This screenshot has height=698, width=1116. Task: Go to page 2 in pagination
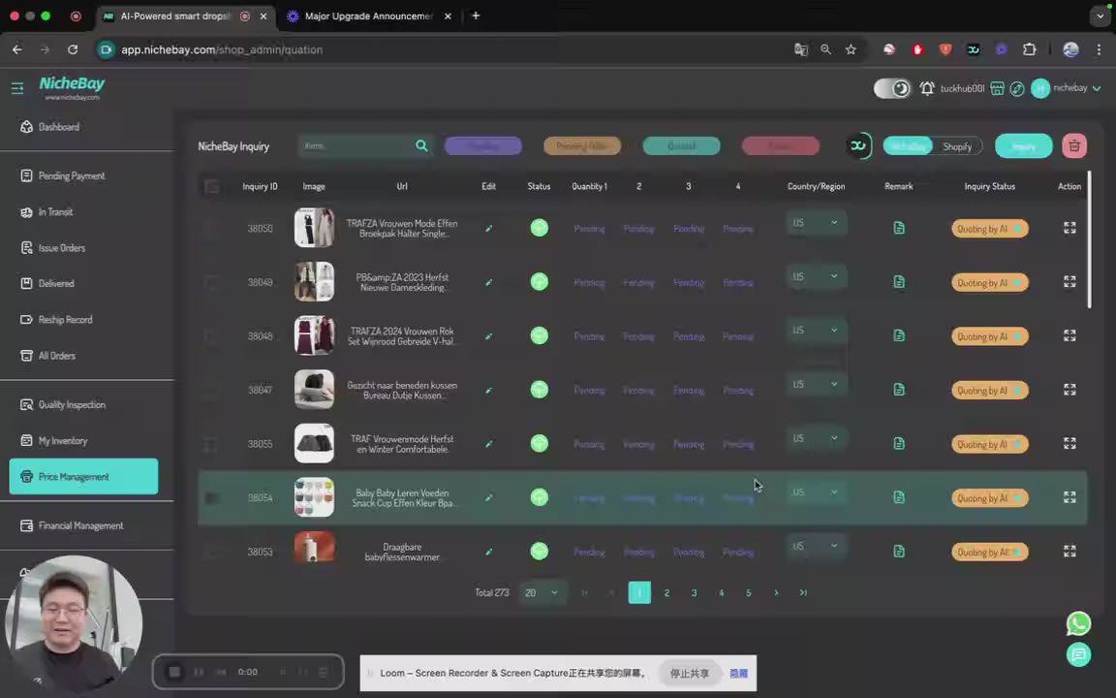click(x=666, y=592)
